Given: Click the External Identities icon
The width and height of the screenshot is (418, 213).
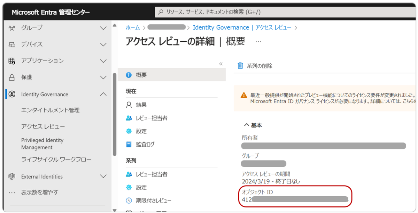Looking at the screenshot, I should pyautogui.click(x=12, y=177).
